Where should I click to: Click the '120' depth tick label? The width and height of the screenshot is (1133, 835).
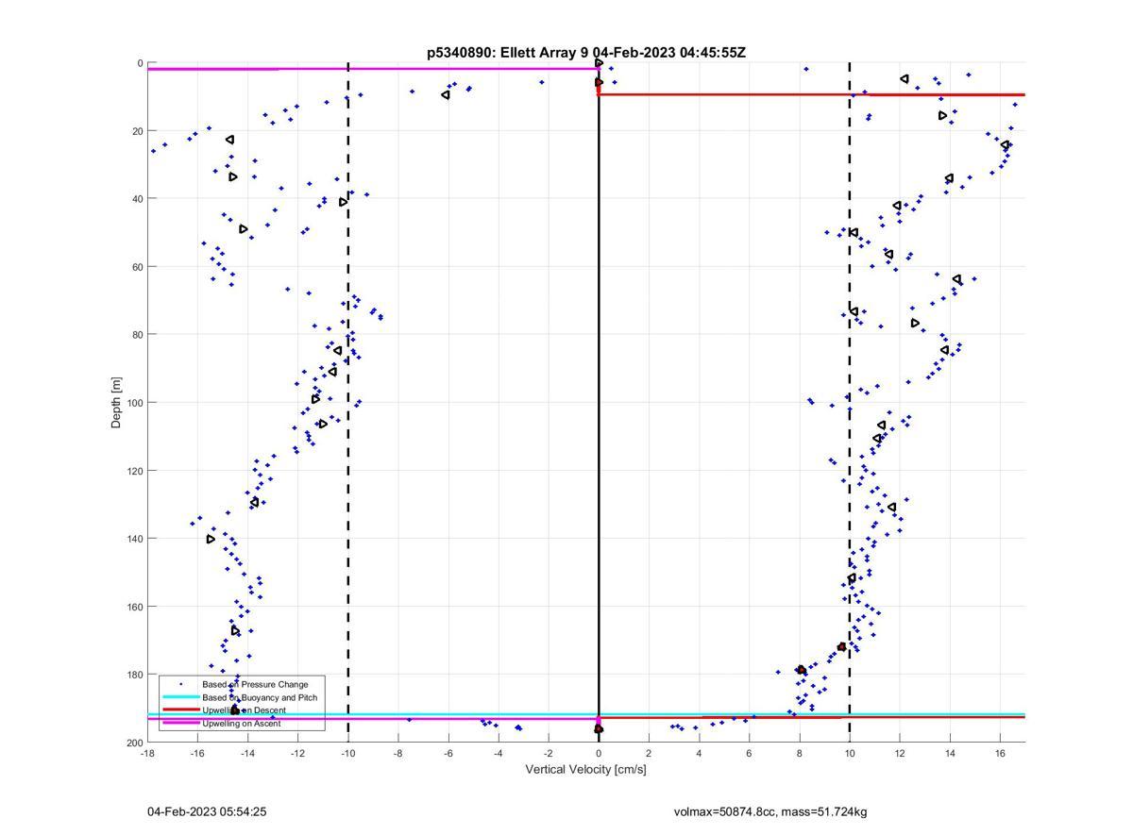pyautogui.click(x=134, y=471)
